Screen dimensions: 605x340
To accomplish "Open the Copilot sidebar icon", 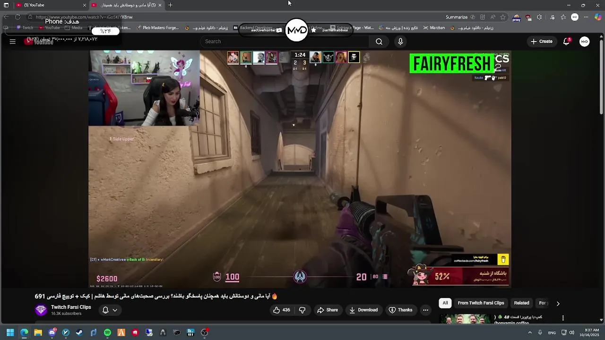I will (598, 17).
